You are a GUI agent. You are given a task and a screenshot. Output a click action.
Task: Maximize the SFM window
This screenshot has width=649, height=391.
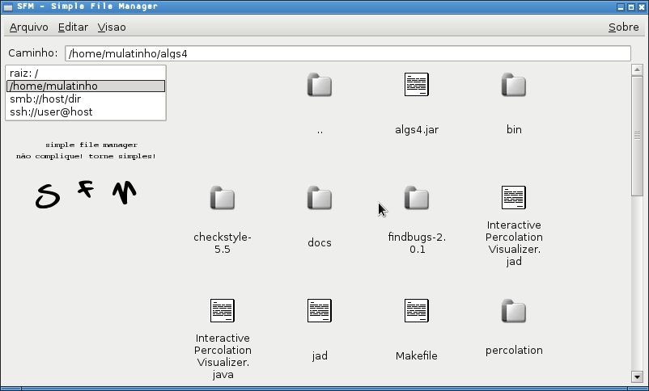631,7
